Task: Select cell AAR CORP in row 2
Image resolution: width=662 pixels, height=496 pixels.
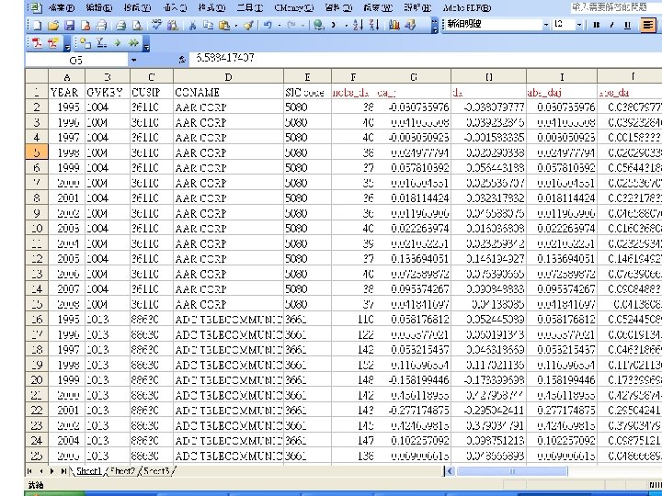Action: pos(228,107)
